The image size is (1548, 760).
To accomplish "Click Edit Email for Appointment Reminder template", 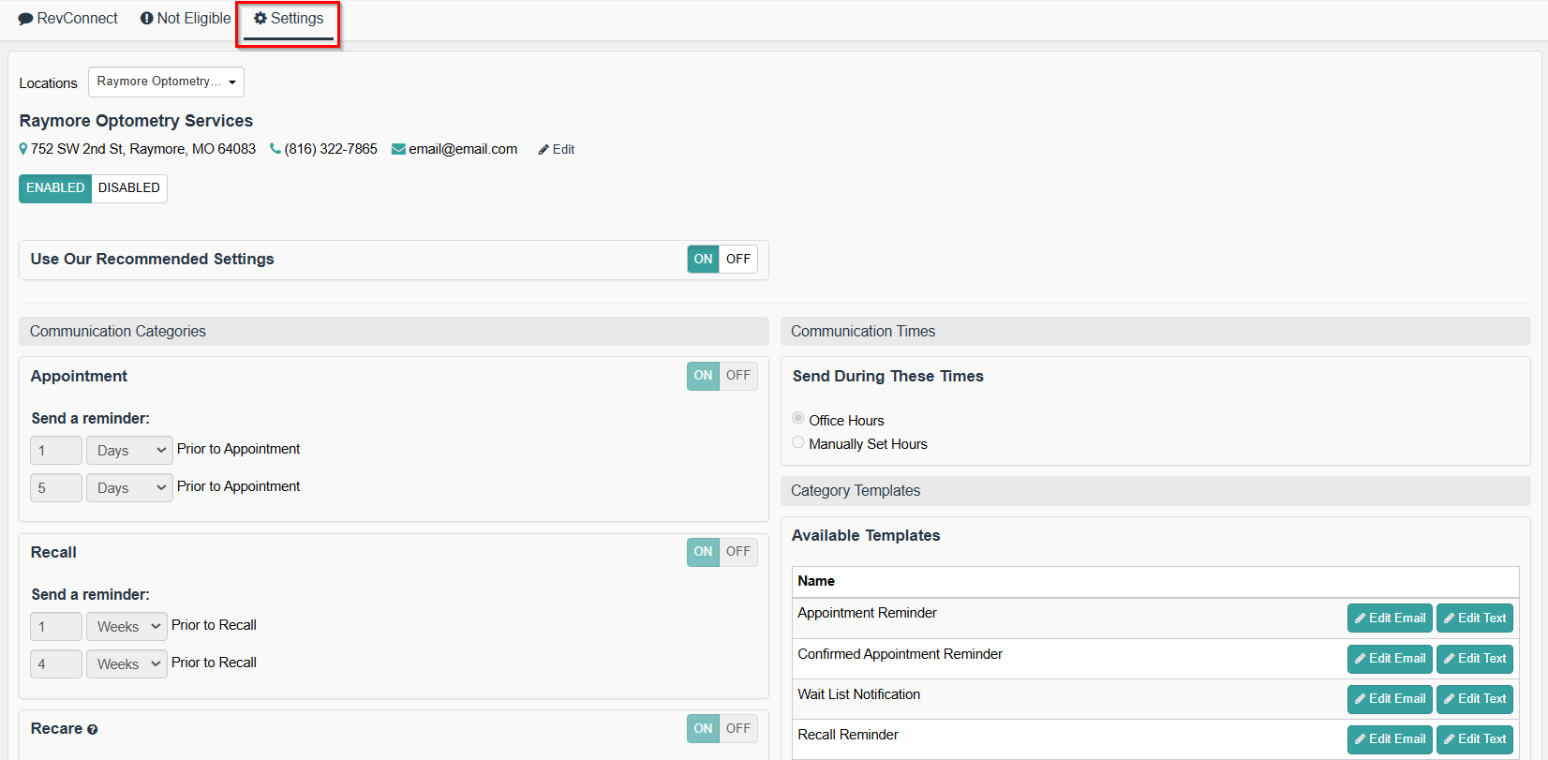I will click(x=1390, y=618).
